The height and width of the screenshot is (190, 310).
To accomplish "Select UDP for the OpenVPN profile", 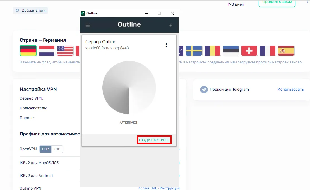I will [x=45, y=149].
